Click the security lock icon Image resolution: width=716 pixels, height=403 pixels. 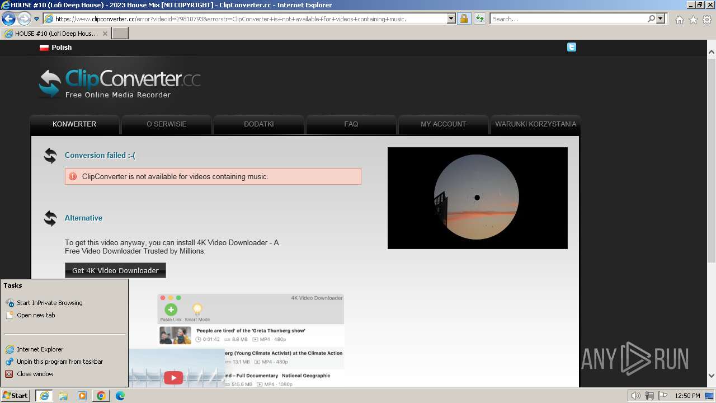point(464,18)
